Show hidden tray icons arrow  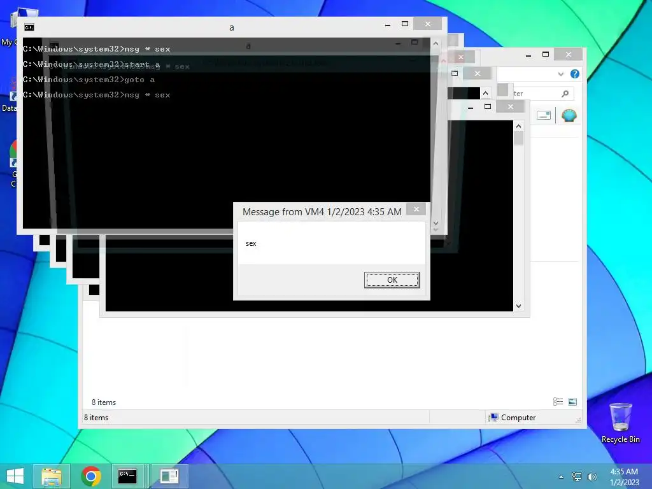[562, 477]
